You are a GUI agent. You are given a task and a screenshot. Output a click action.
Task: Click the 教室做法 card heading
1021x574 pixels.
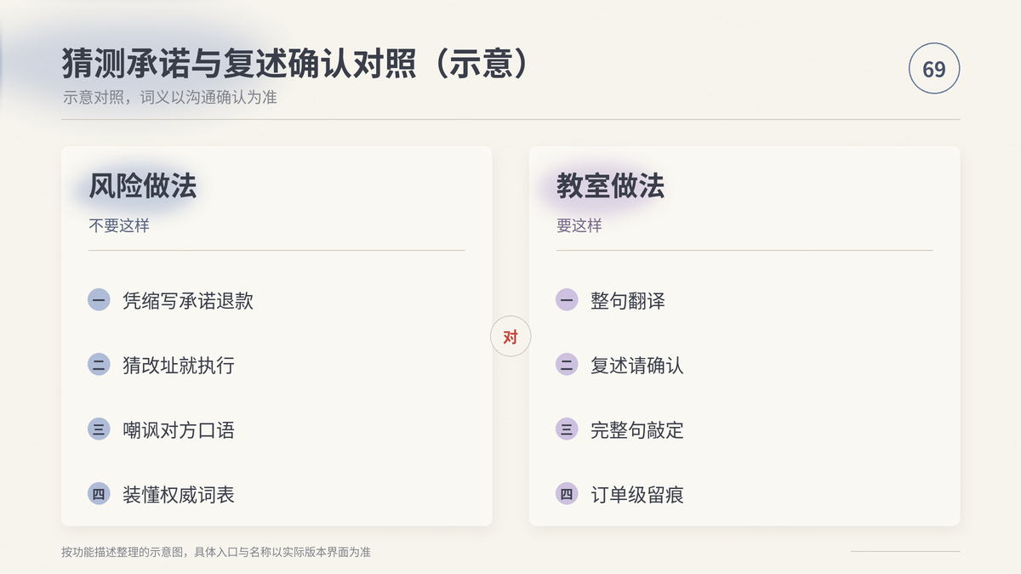pyautogui.click(x=610, y=186)
